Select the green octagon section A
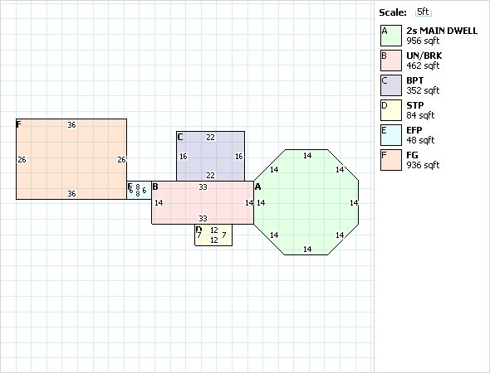The width and height of the screenshot is (490, 373). coord(306,202)
